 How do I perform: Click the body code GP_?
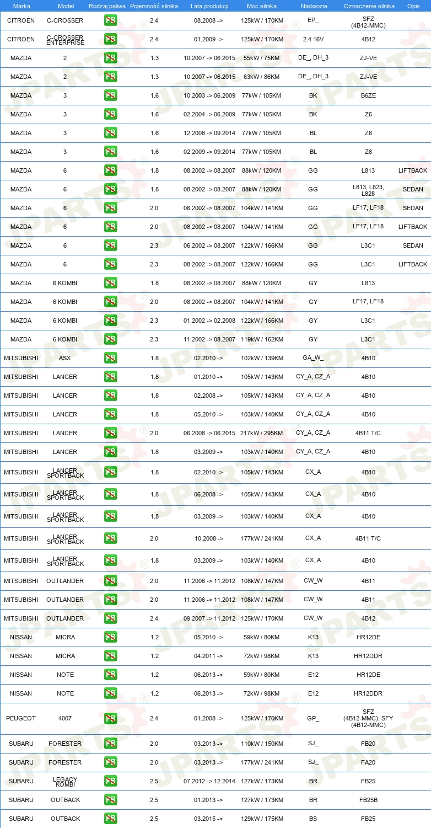[x=313, y=718]
